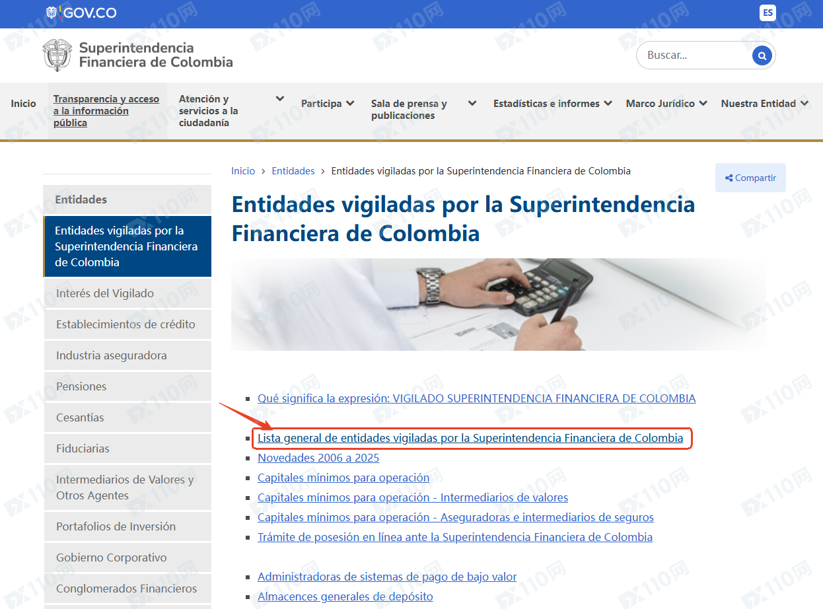Open the Inicio menu item

click(x=24, y=104)
